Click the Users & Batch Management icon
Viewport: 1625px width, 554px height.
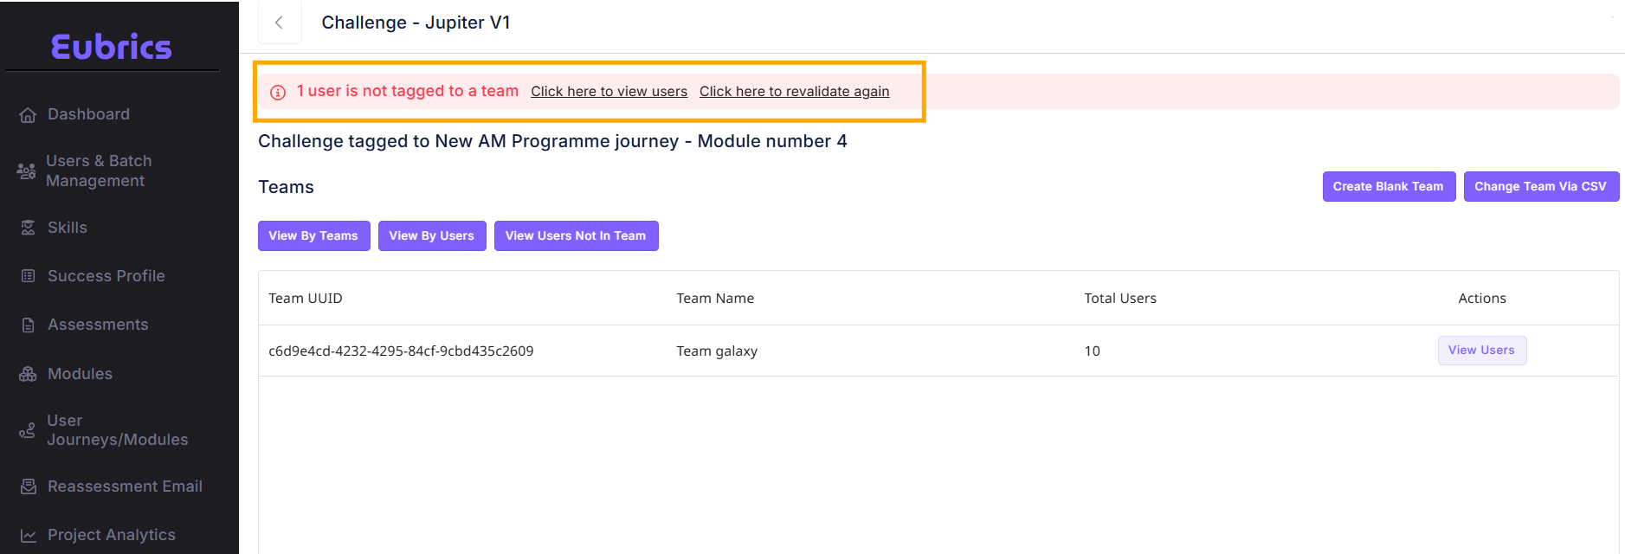pos(26,171)
